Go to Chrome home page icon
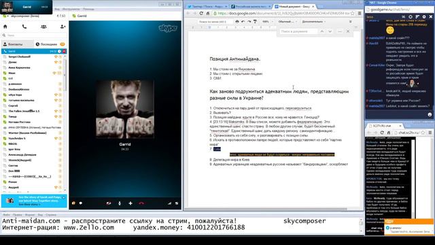The height and width of the screenshot is (245, 435). point(208,13)
